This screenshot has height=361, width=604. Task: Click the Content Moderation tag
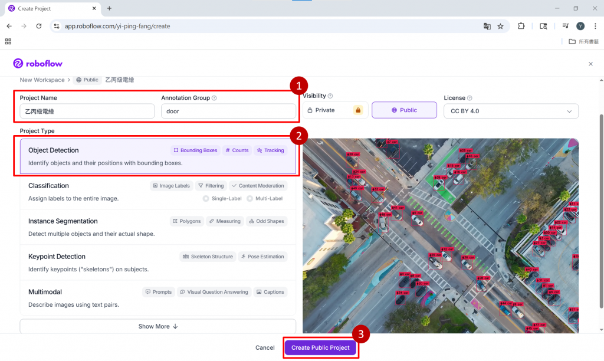pyautogui.click(x=258, y=186)
